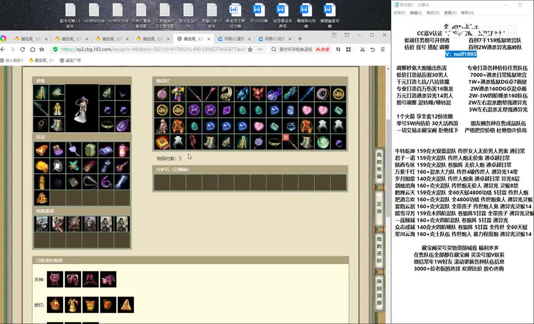Open the browser scissors screenshot tool
The image size is (534, 324).
362,49
